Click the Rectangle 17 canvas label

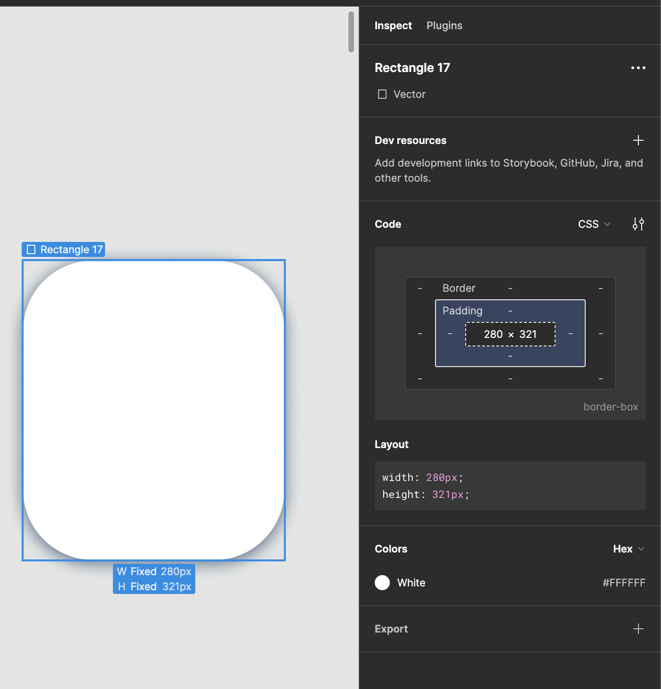pos(64,249)
